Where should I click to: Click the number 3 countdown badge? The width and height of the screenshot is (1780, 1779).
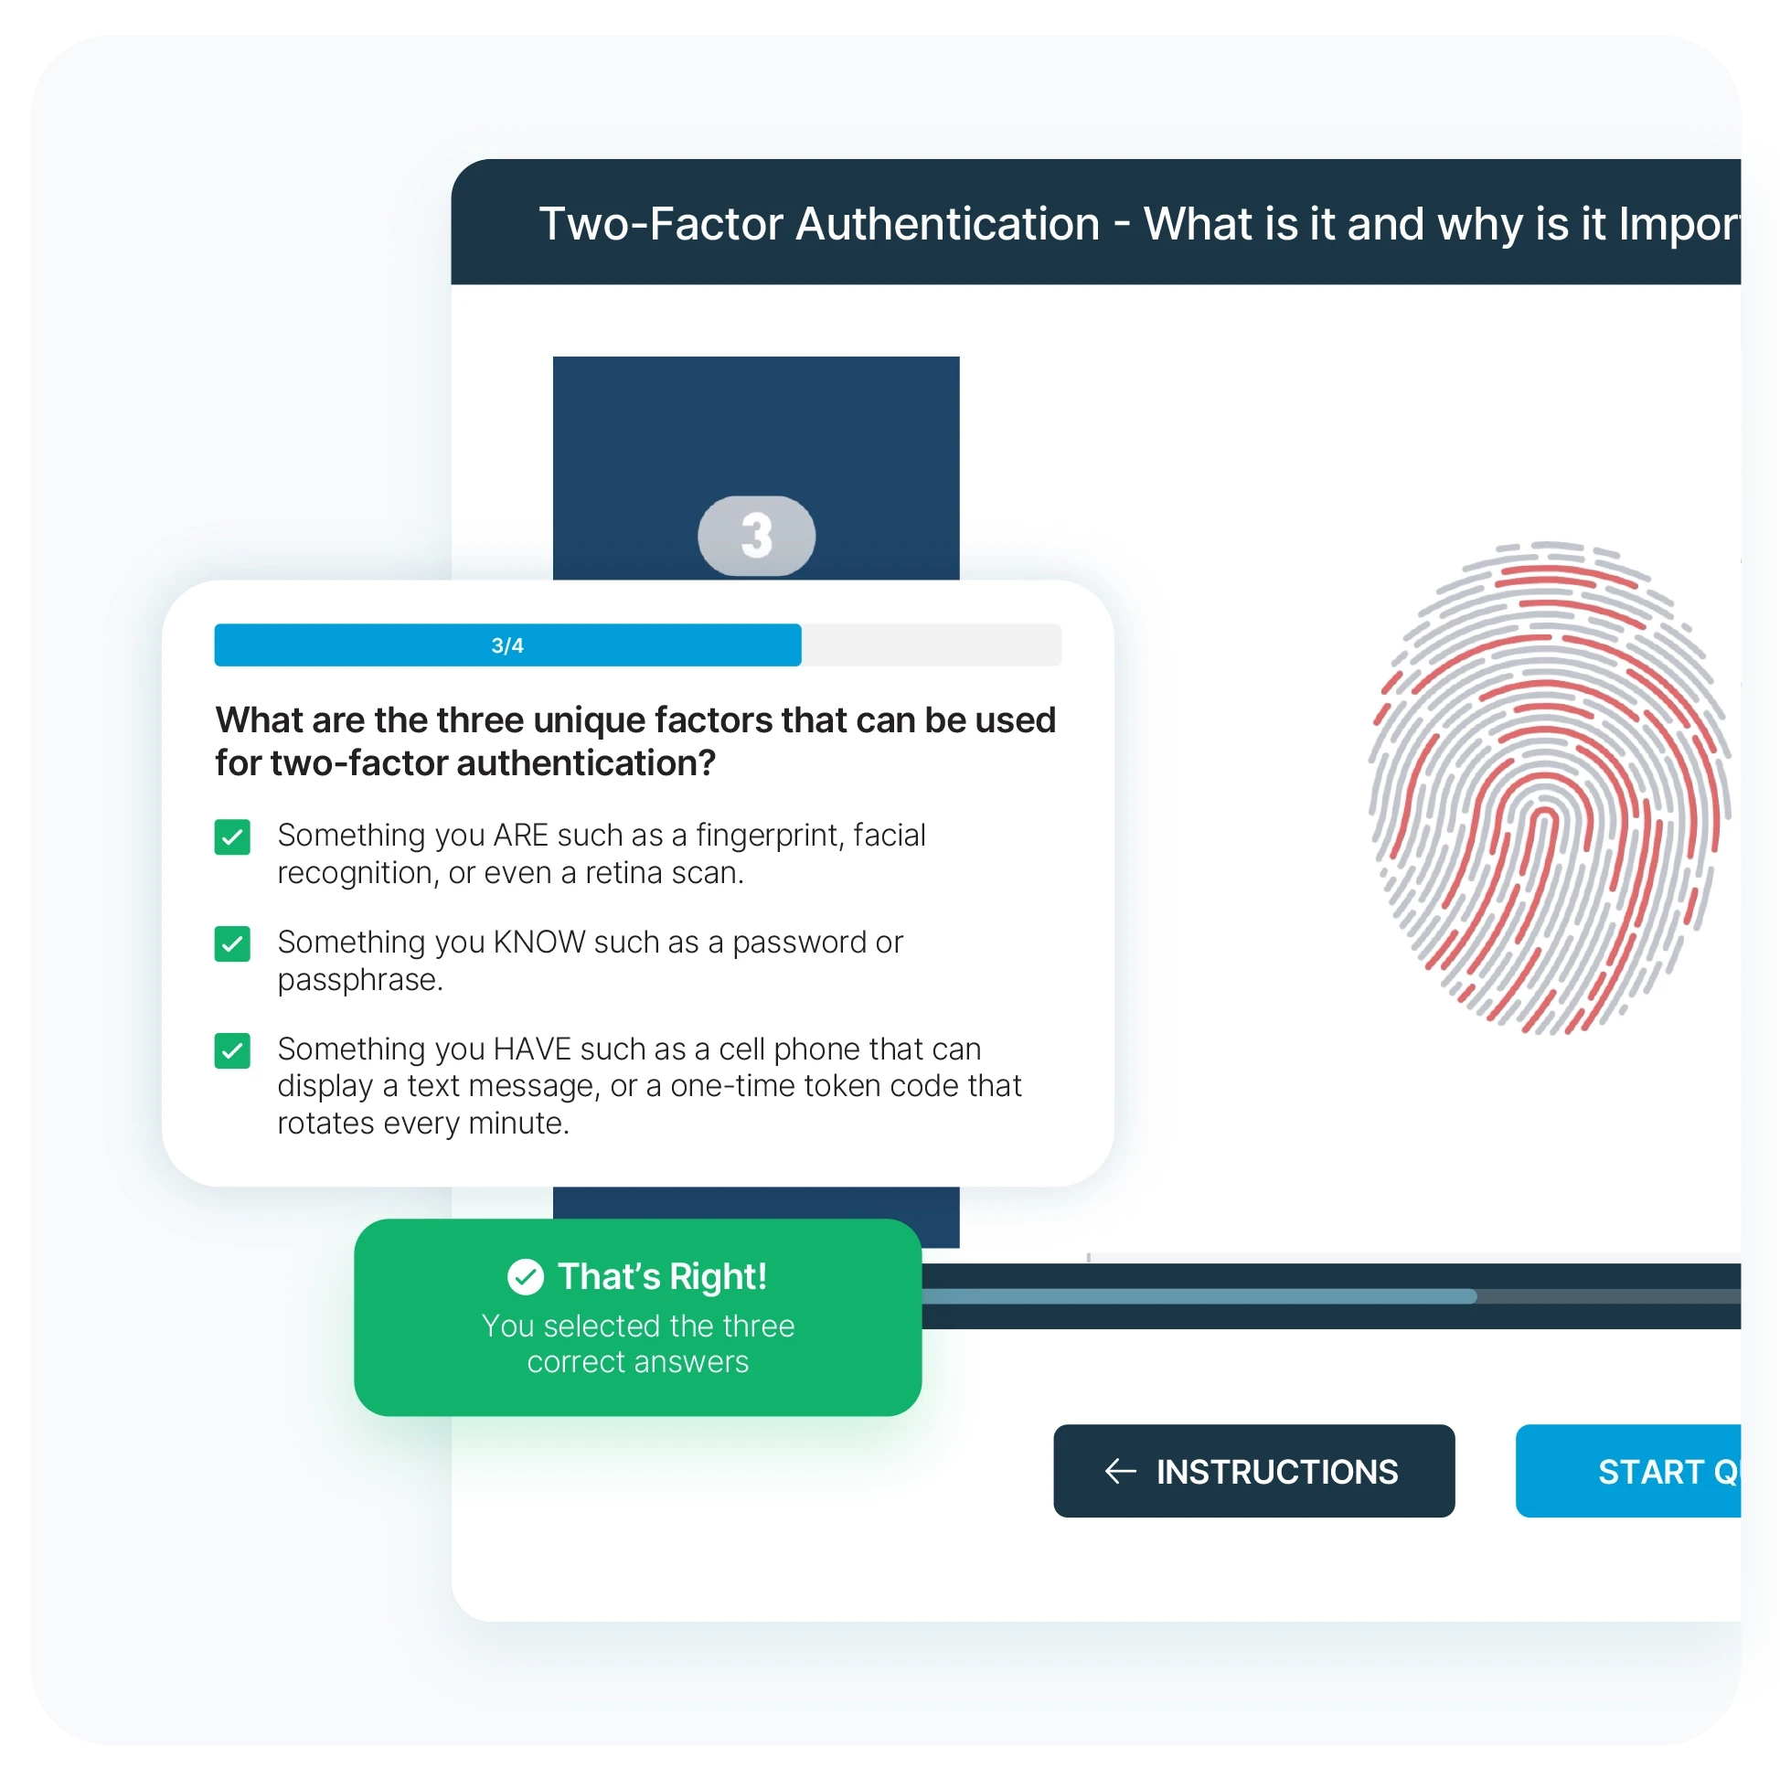click(x=756, y=536)
